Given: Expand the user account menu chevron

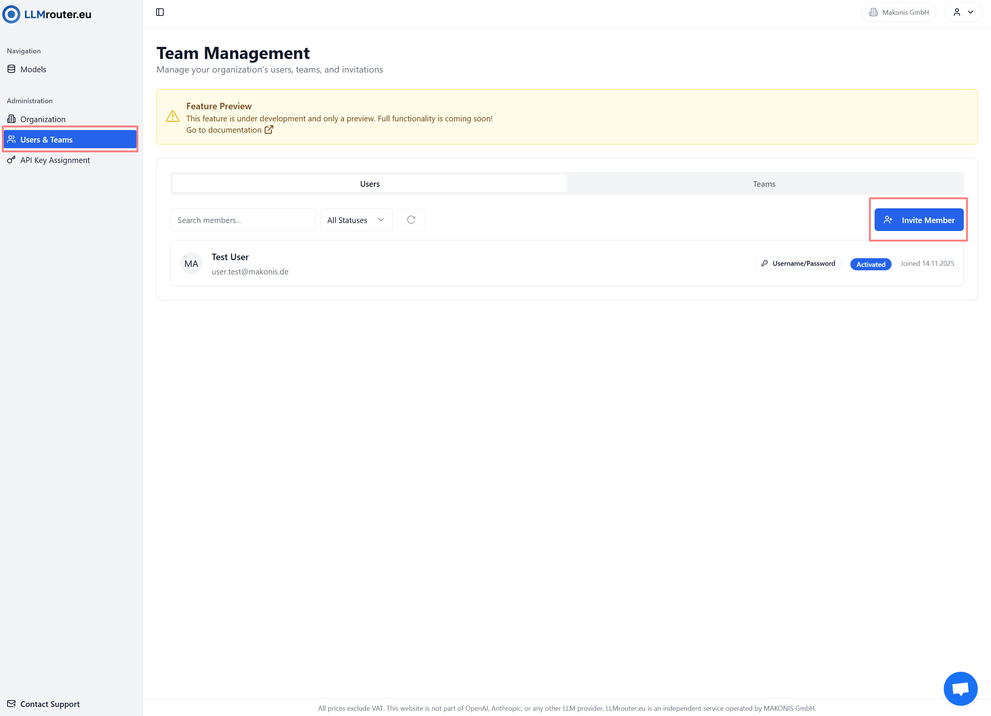Looking at the screenshot, I should click(971, 12).
